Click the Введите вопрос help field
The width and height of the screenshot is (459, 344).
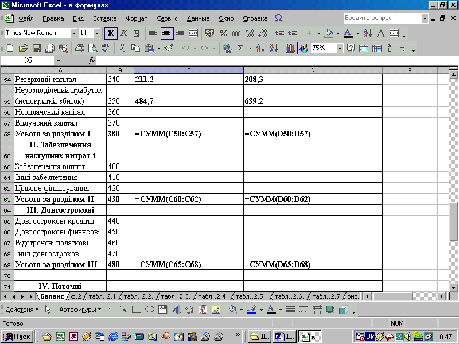(x=383, y=18)
